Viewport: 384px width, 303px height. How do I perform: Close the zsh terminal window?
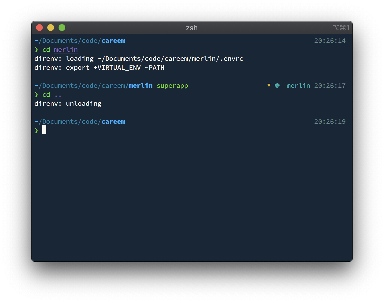(39, 28)
